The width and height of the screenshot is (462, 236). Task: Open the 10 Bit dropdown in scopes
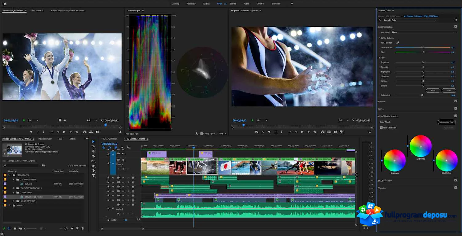pyautogui.click(x=222, y=133)
